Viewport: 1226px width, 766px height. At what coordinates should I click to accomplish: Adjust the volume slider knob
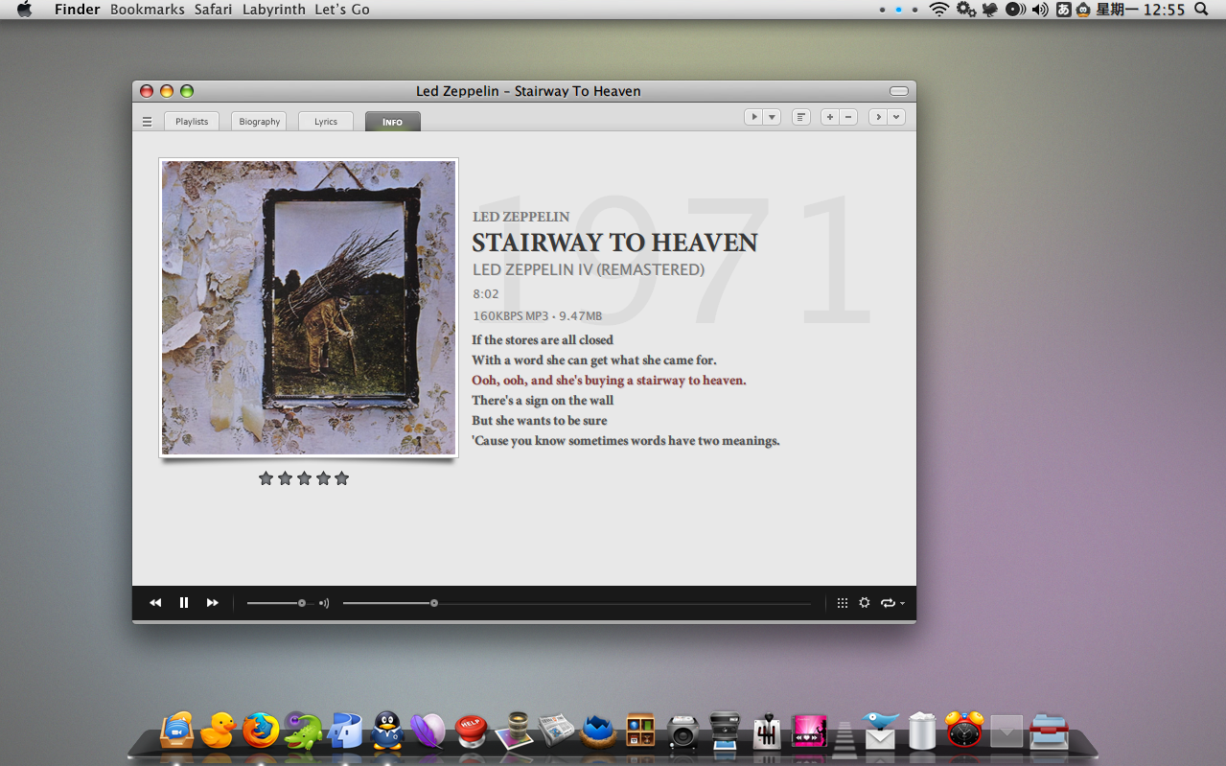(302, 603)
